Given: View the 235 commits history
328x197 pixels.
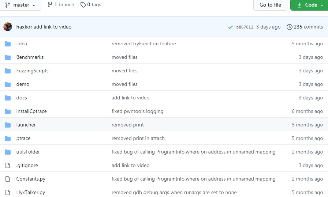Looking at the screenshot, I should tap(305, 27).
